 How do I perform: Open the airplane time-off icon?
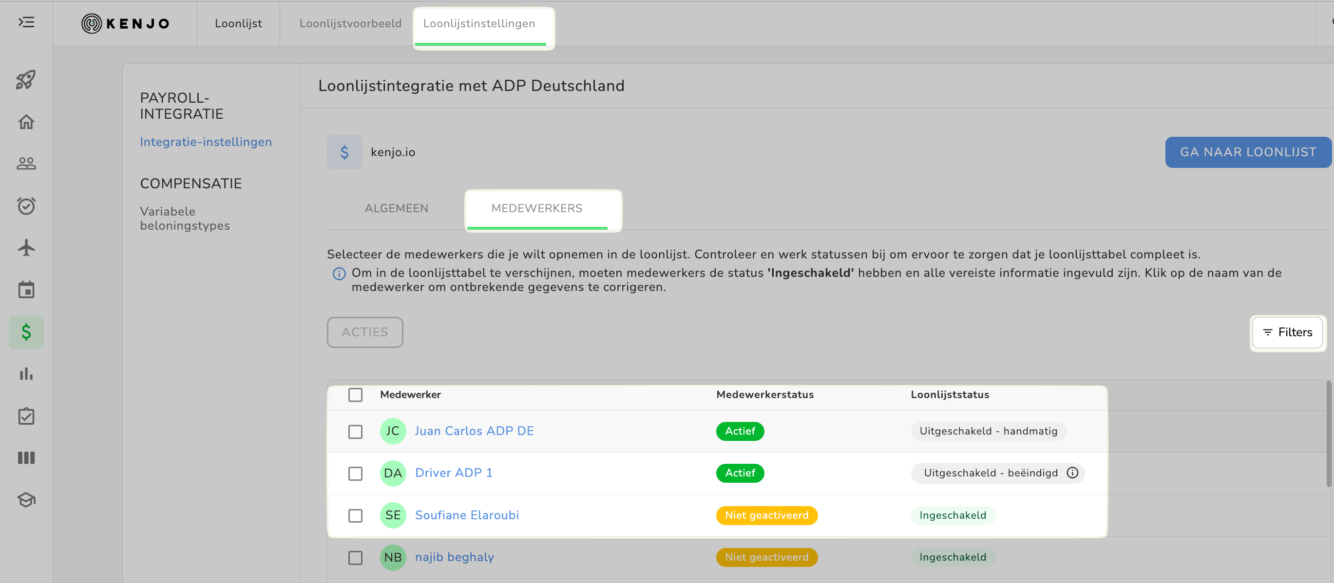(x=26, y=248)
